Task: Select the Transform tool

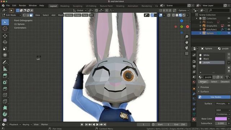Action: tap(5, 55)
